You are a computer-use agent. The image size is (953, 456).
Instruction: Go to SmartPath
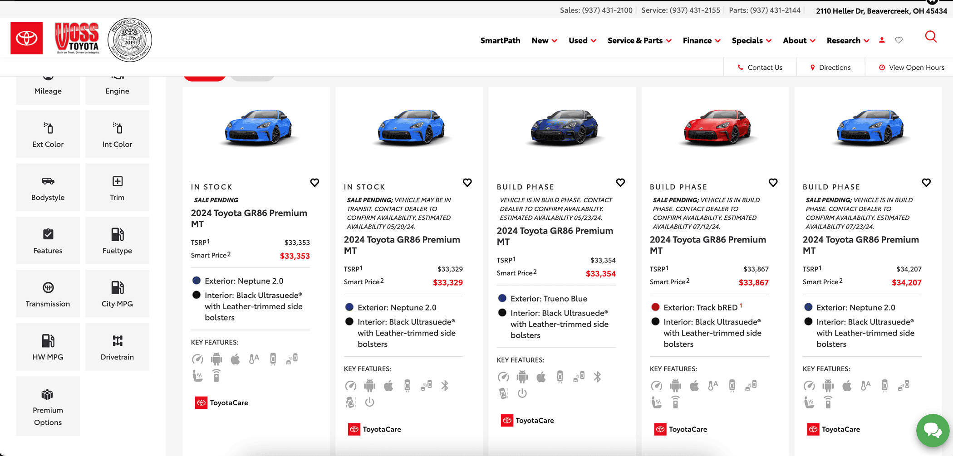click(x=501, y=40)
